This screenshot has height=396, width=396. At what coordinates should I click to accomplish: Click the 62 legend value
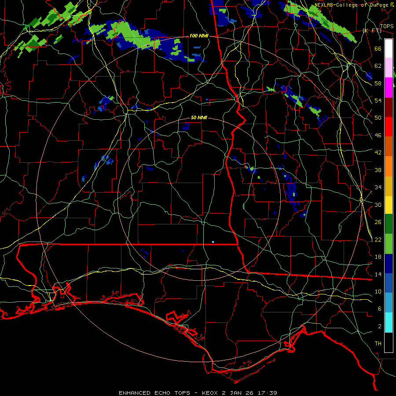(378, 66)
